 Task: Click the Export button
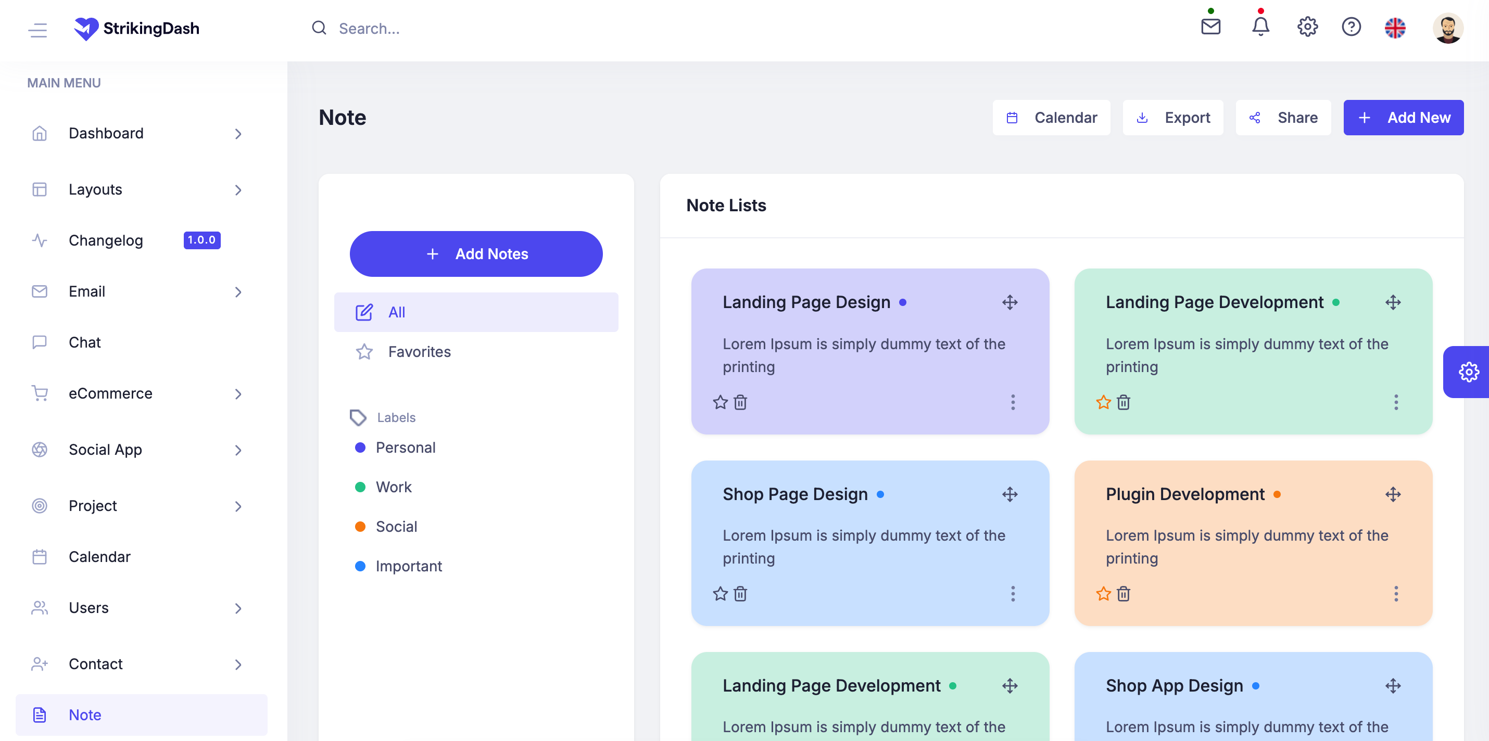(1173, 117)
